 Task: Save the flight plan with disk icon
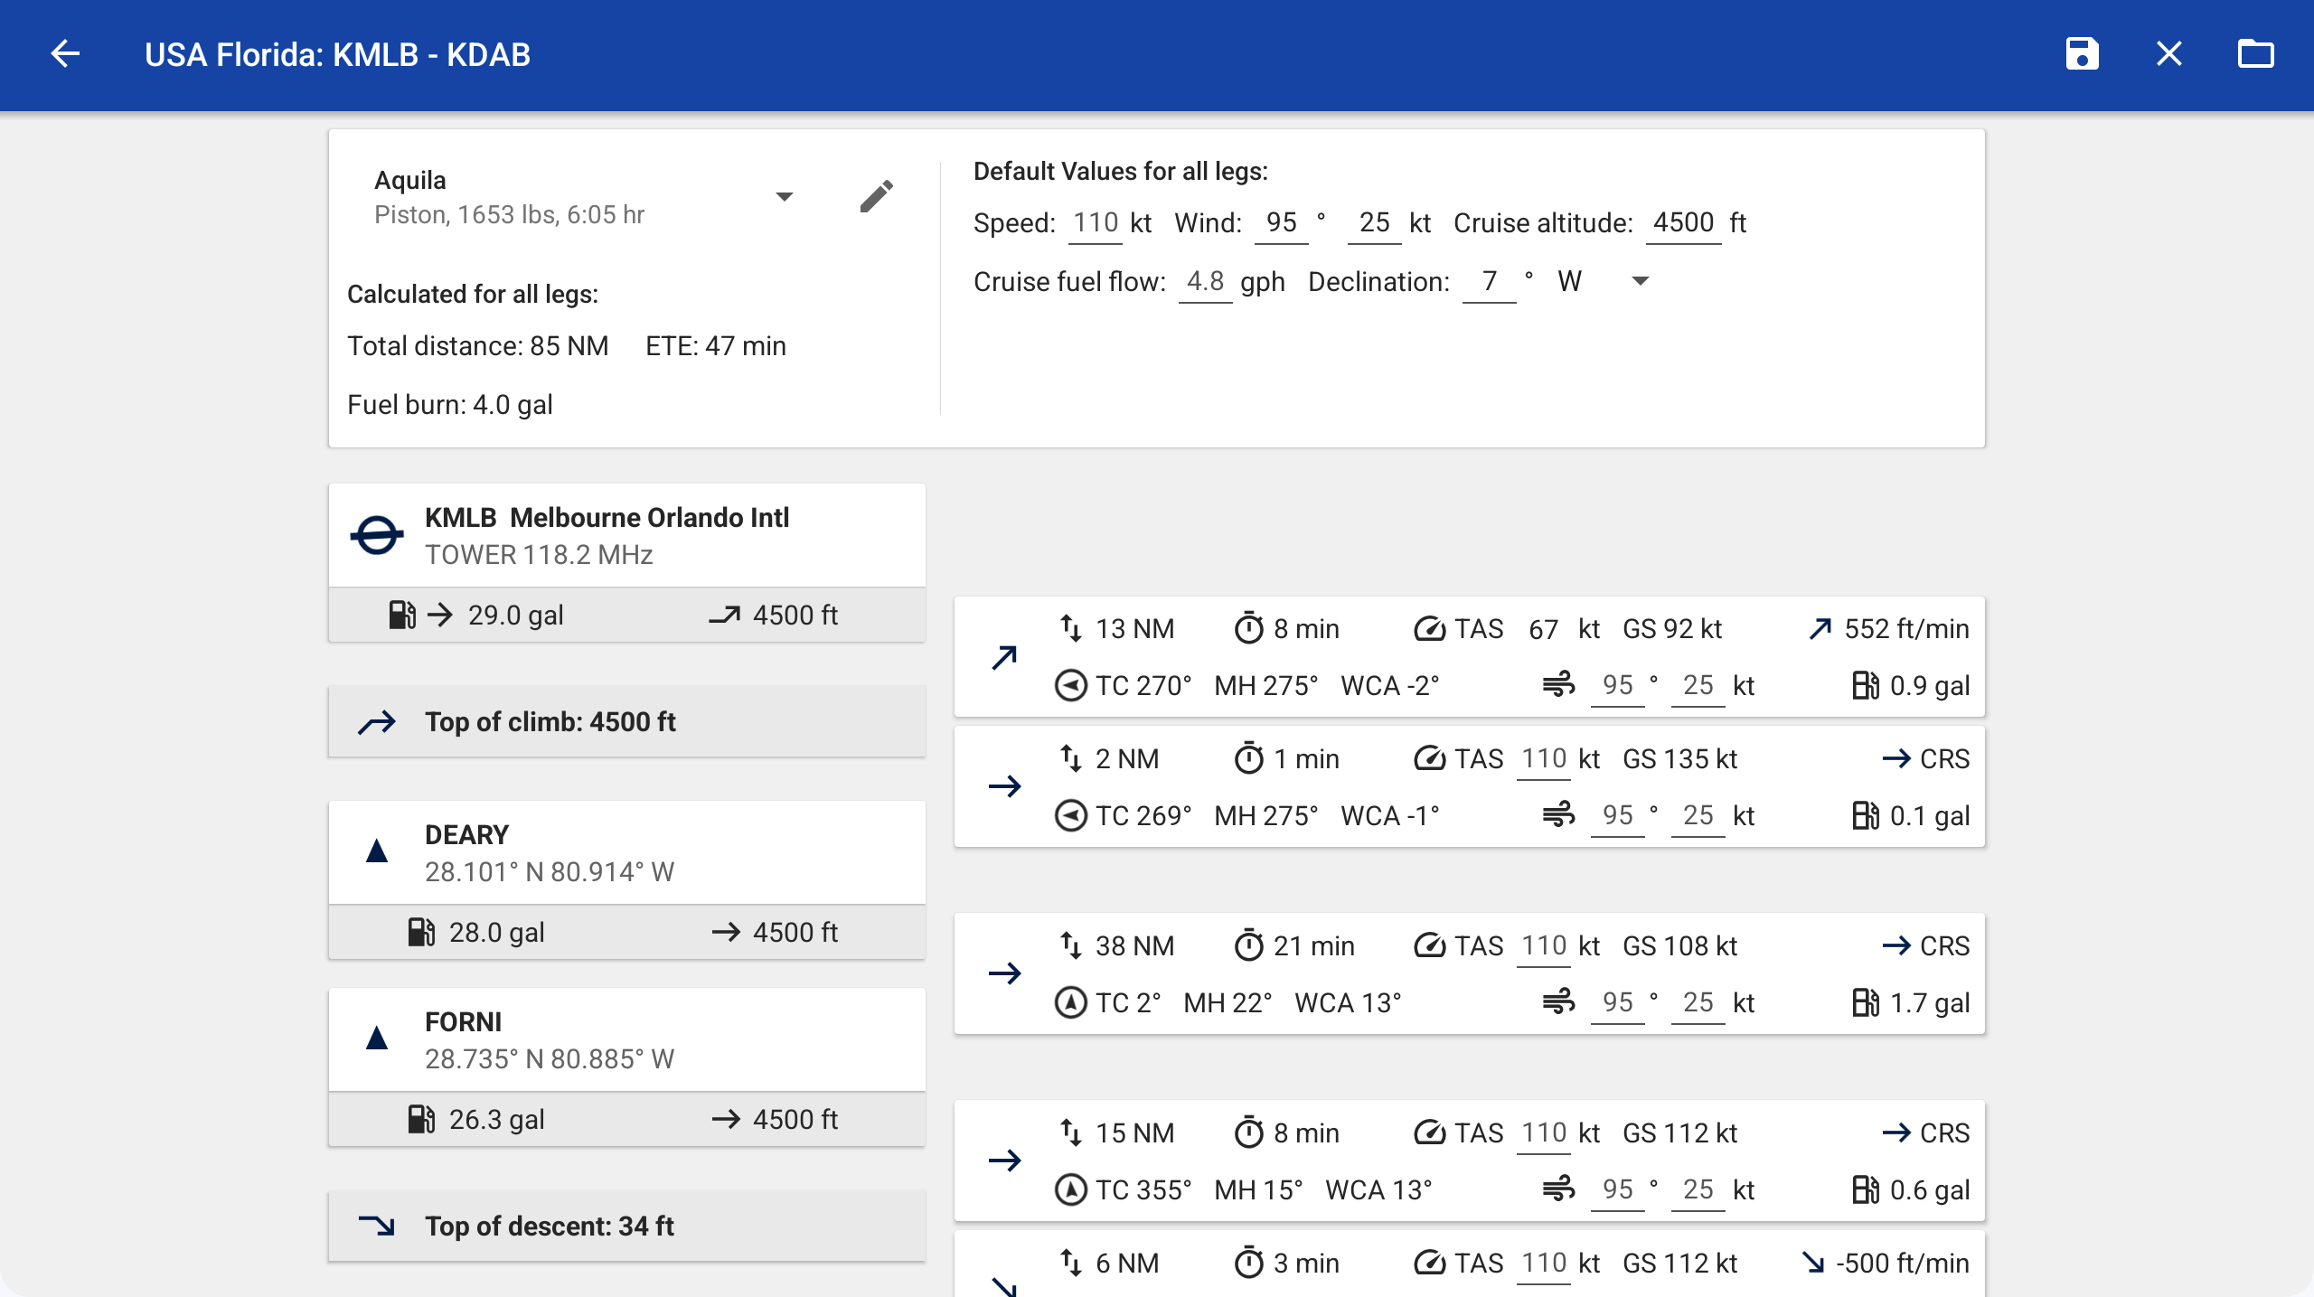click(x=2082, y=54)
